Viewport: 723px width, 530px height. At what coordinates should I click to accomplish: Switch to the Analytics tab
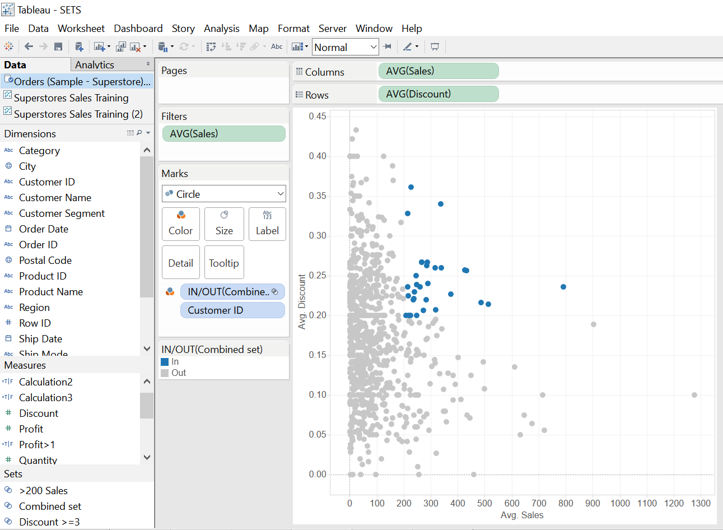click(95, 65)
